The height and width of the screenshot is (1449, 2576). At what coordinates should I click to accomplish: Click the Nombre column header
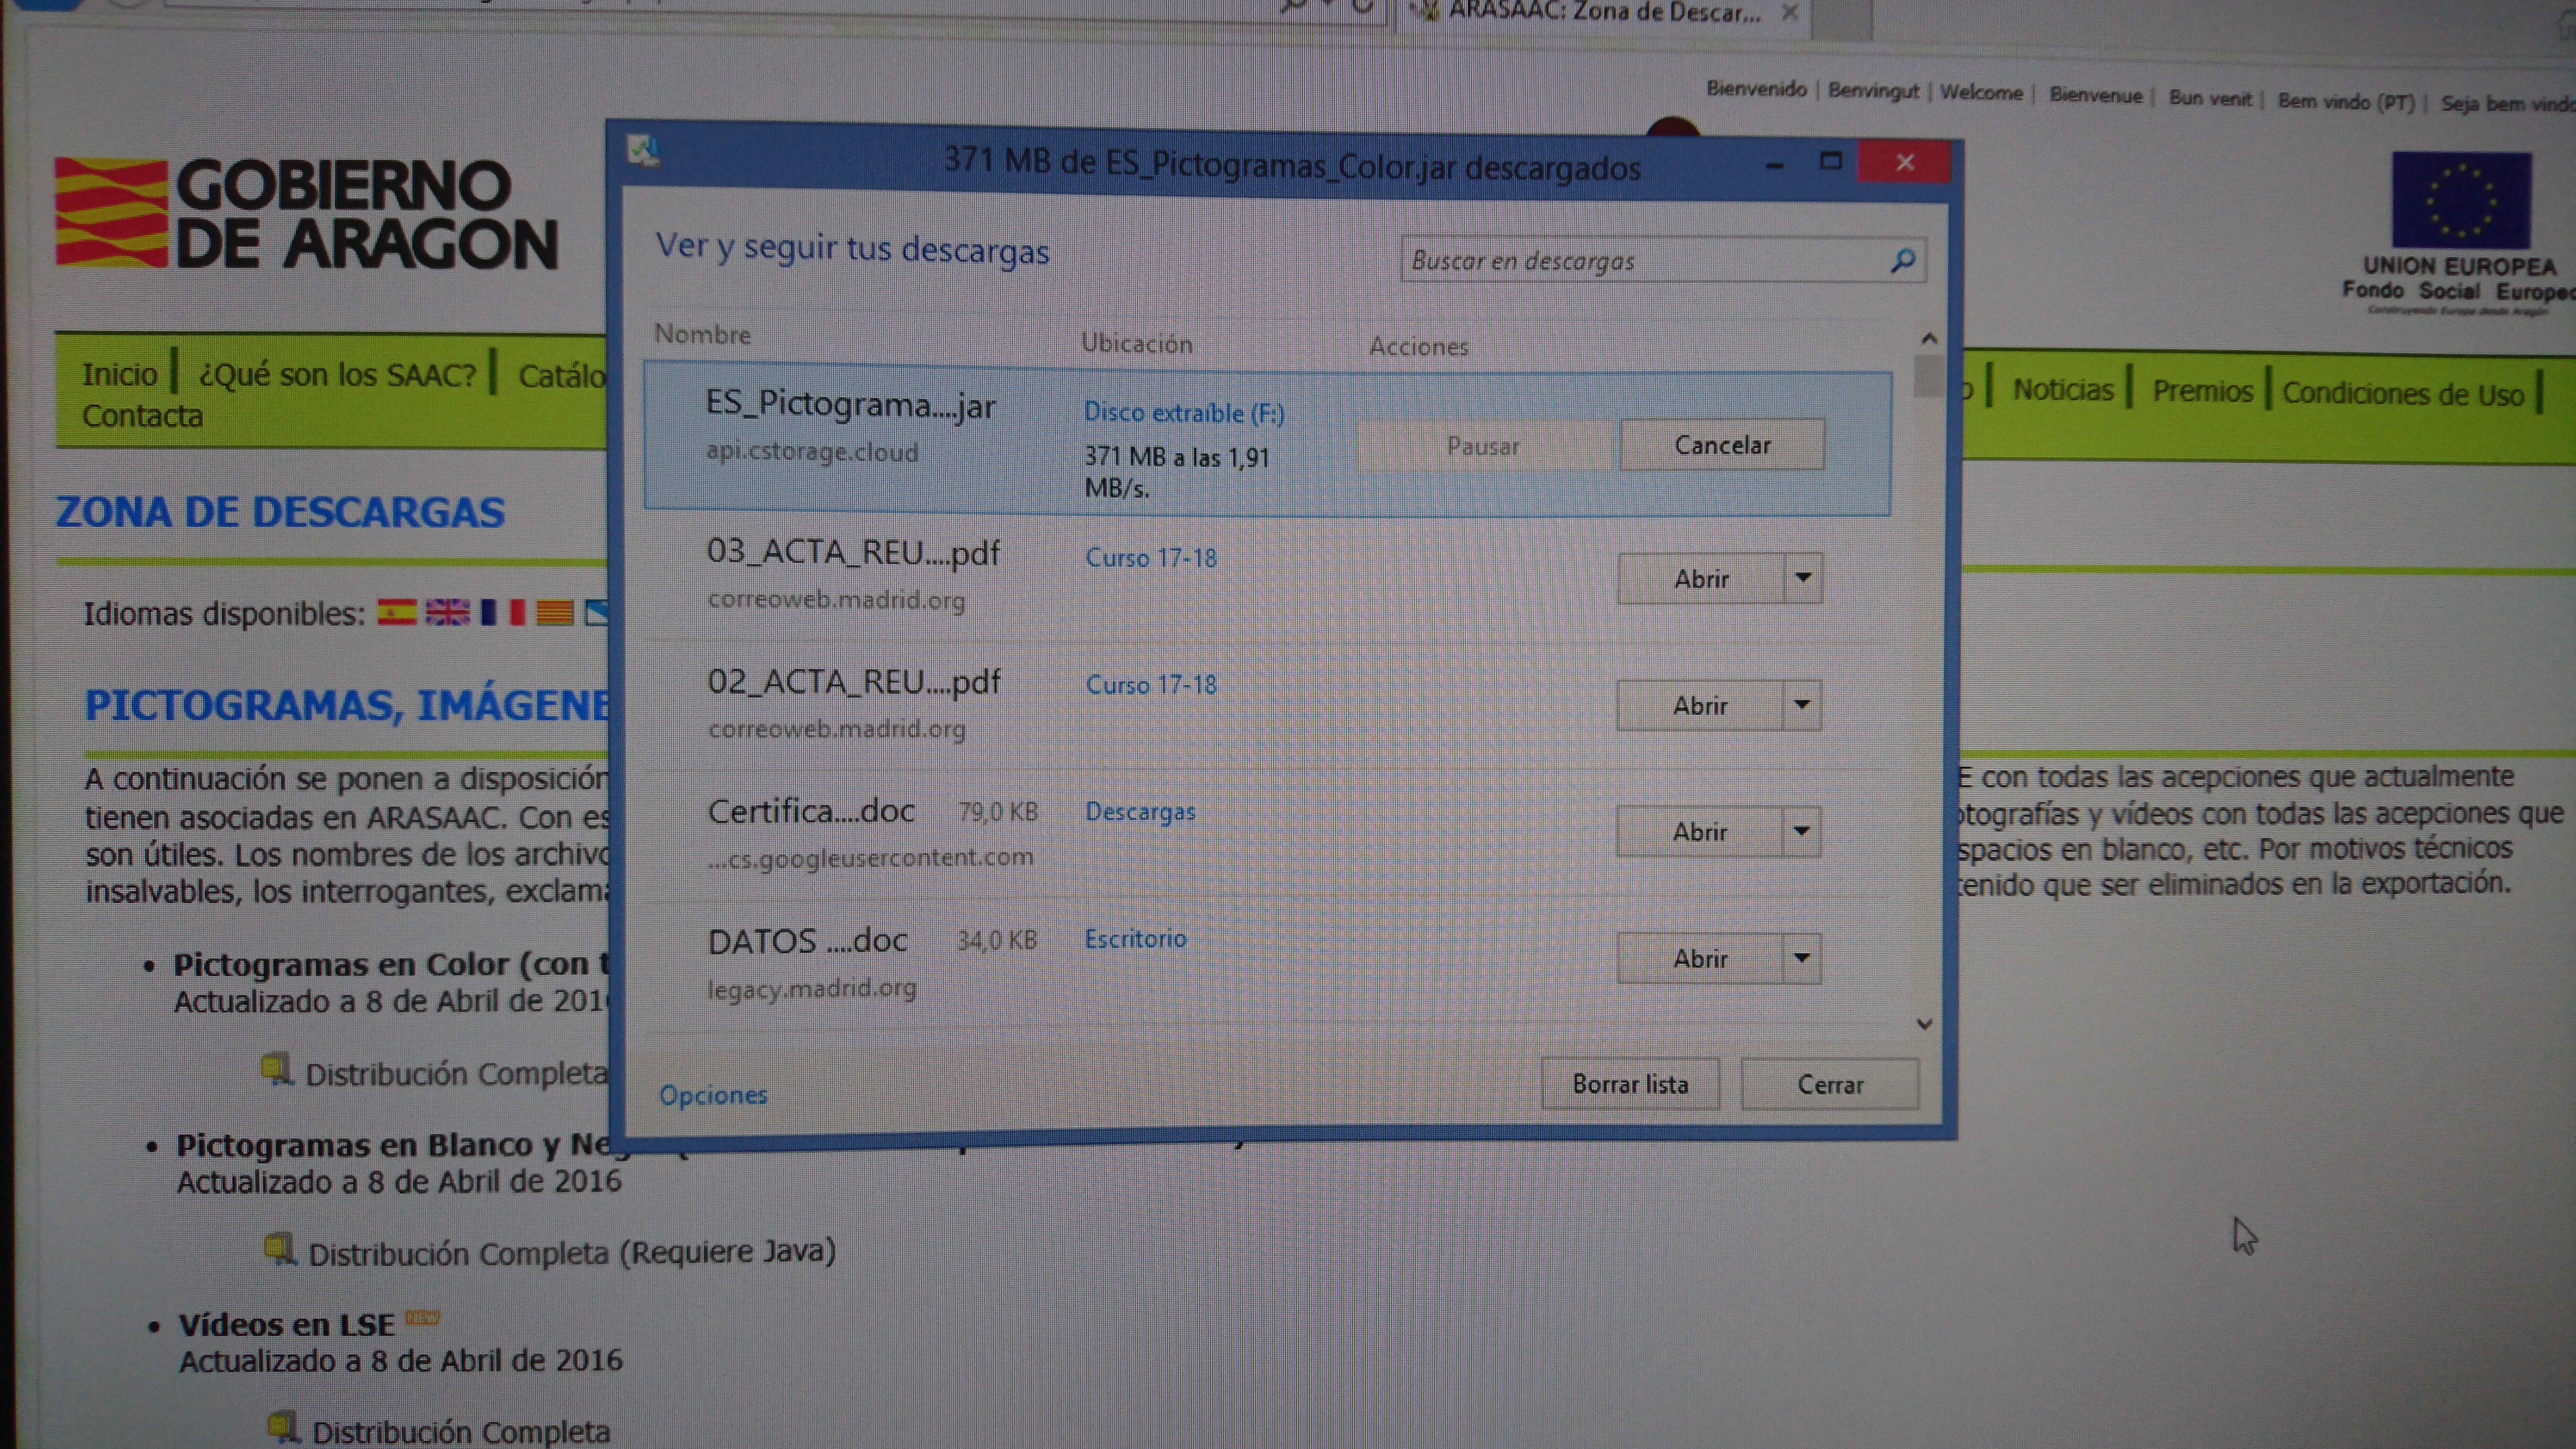click(x=702, y=334)
